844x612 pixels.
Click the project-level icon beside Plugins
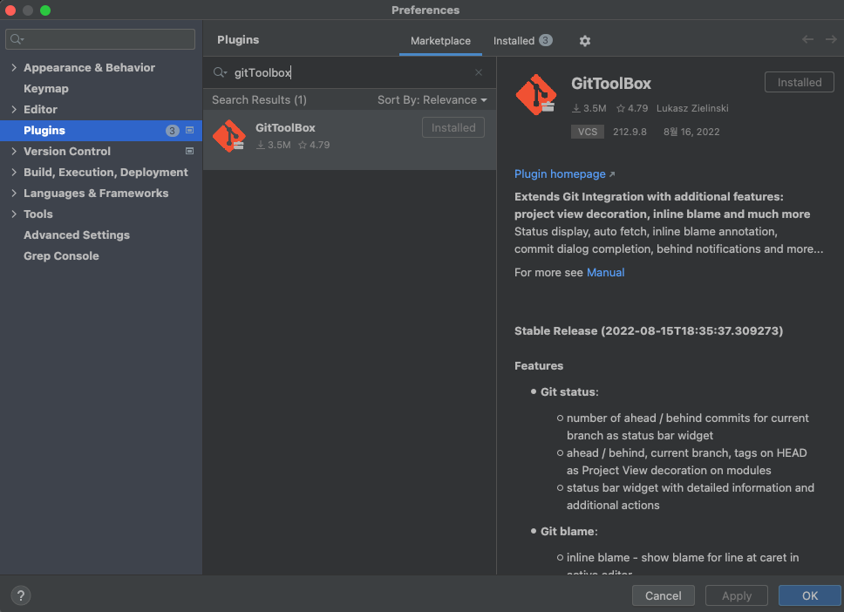click(x=189, y=130)
